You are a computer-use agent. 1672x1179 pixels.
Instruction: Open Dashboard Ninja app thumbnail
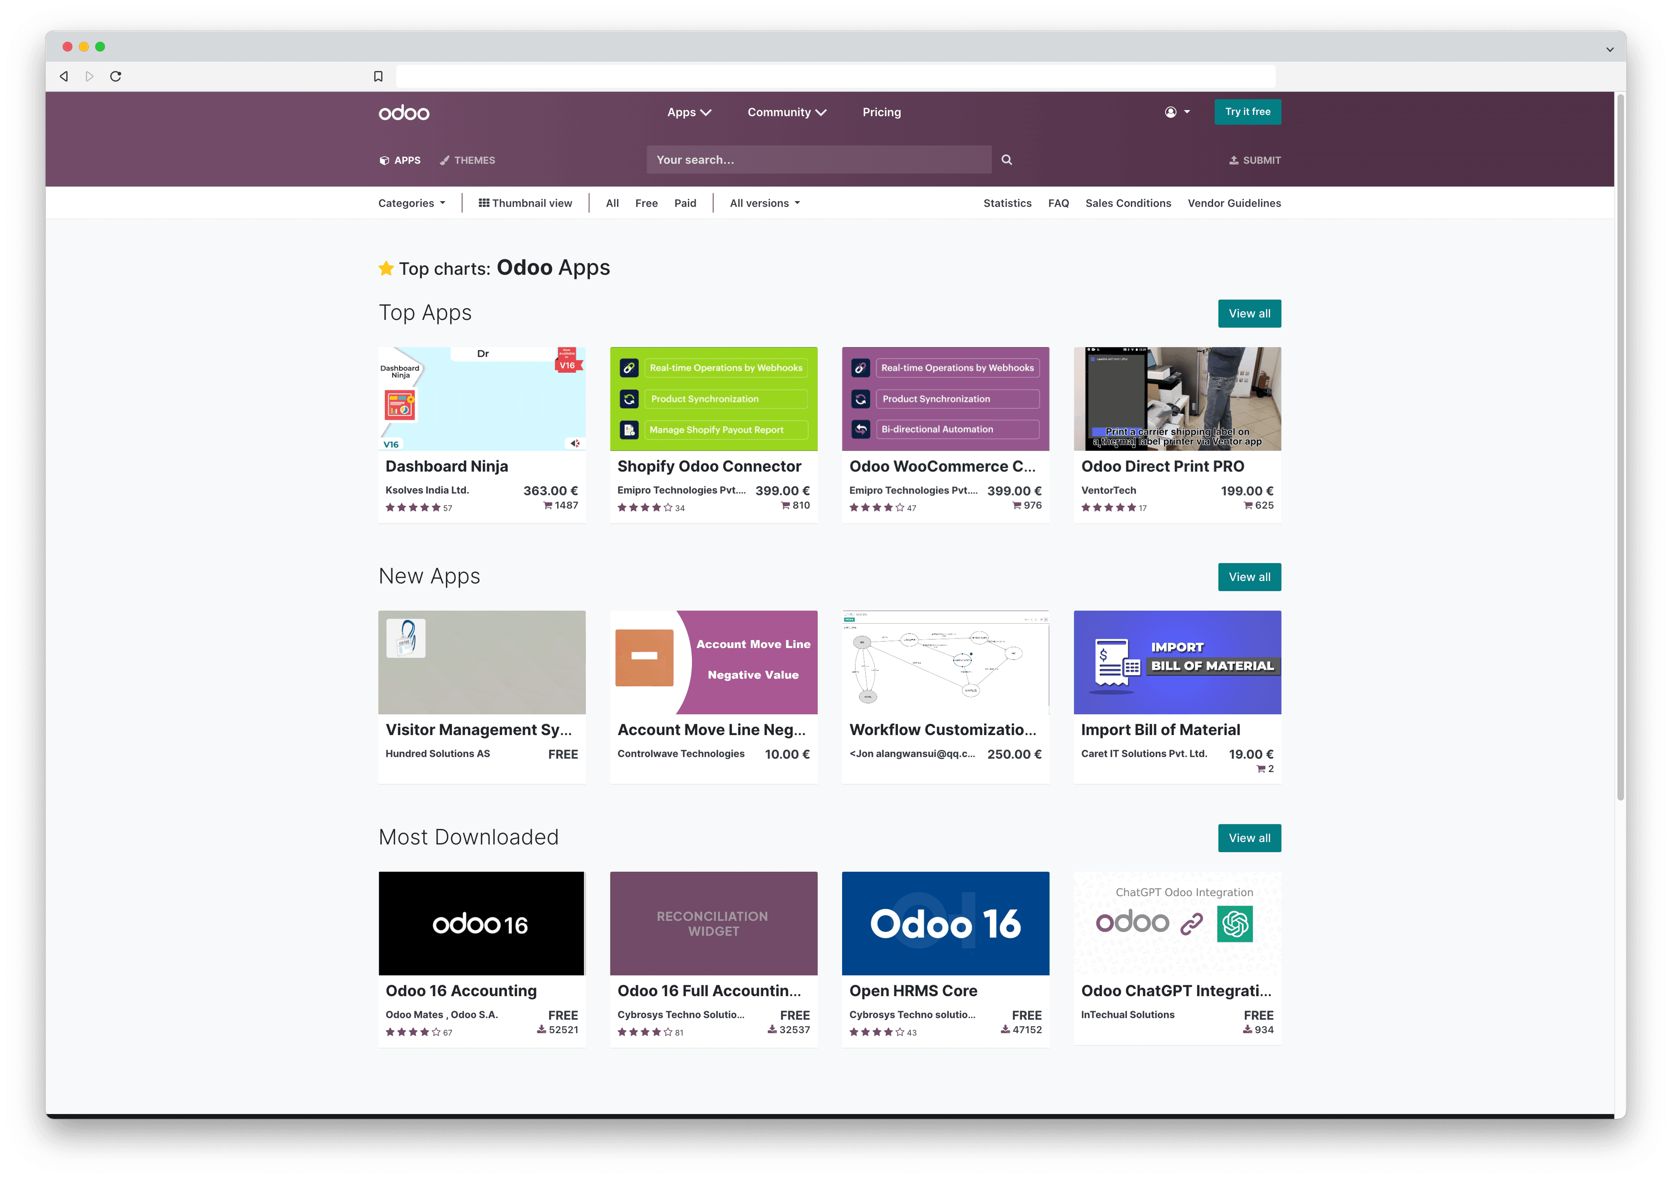pyautogui.click(x=482, y=399)
